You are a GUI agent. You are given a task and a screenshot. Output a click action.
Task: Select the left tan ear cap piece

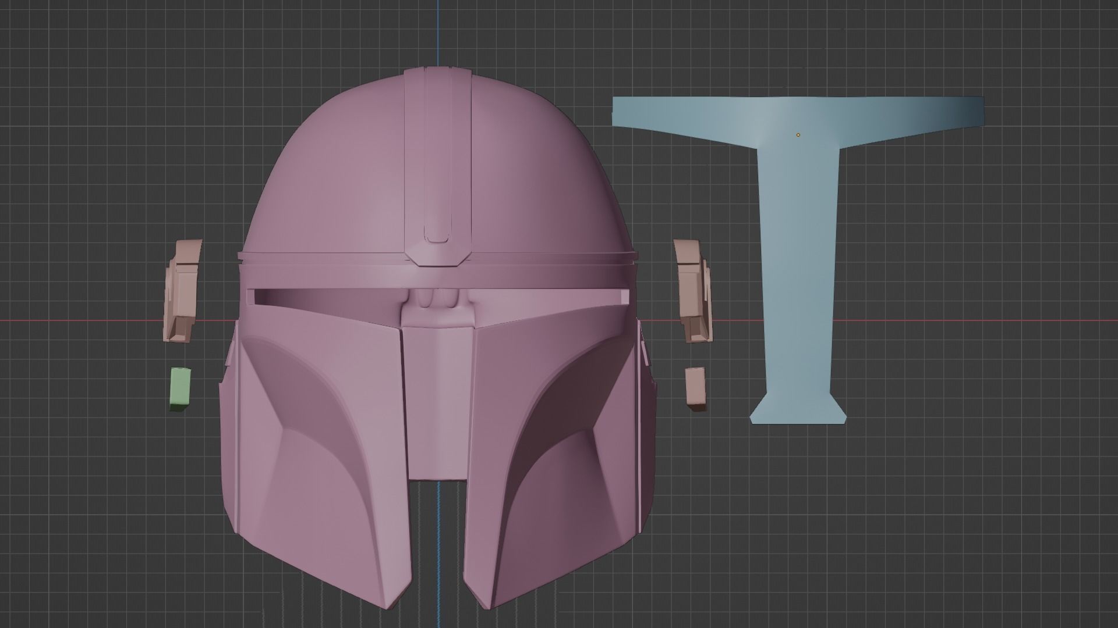click(183, 291)
